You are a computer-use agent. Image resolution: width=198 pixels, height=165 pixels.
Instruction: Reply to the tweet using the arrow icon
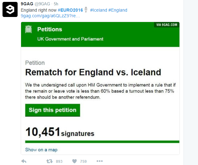click(24, 161)
